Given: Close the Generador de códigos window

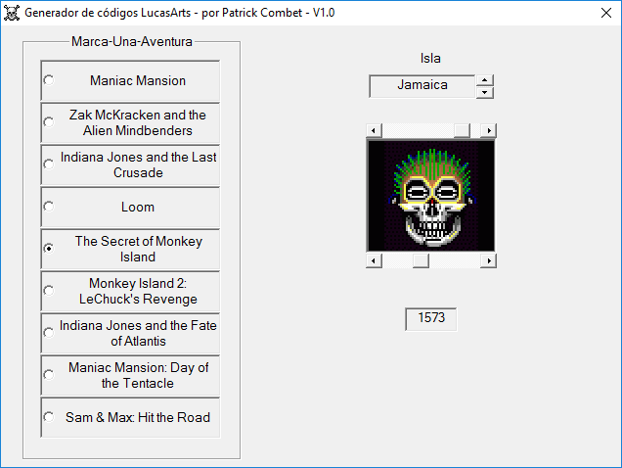Looking at the screenshot, I should click(x=605, y=13).
